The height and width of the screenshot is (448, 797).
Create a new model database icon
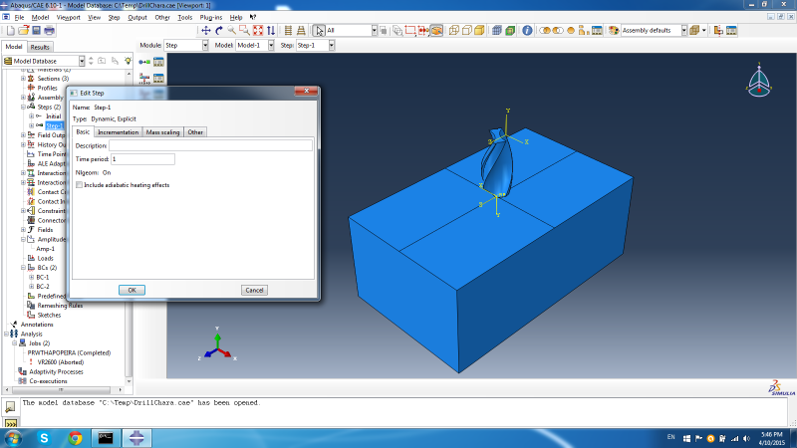click(x=10, y=31)
